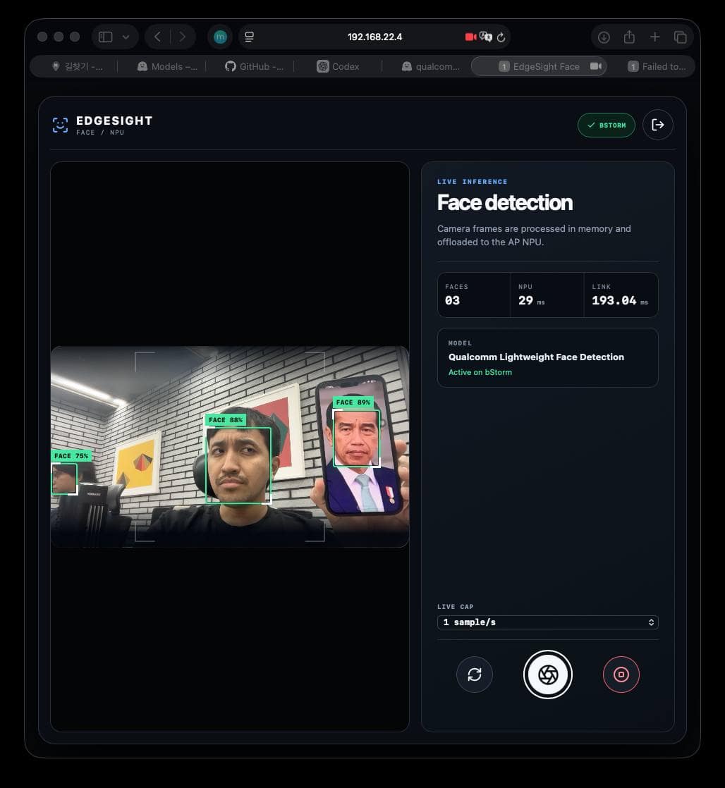Click the teal profile avatar icon
Screen dimensions: 725x788
[x=220, y=37]
